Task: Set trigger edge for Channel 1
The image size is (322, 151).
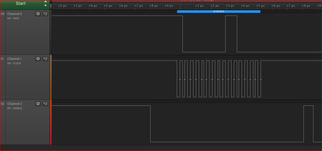Action: coord(45,59)
